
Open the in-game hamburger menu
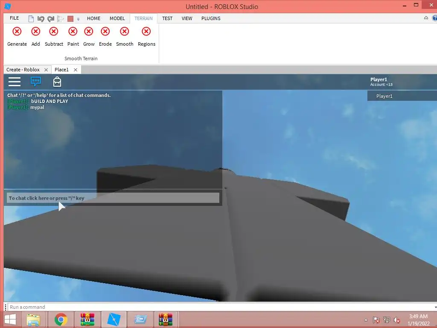tap(15, 82)
